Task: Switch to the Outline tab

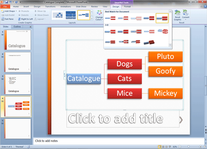Action: point(17,27)
